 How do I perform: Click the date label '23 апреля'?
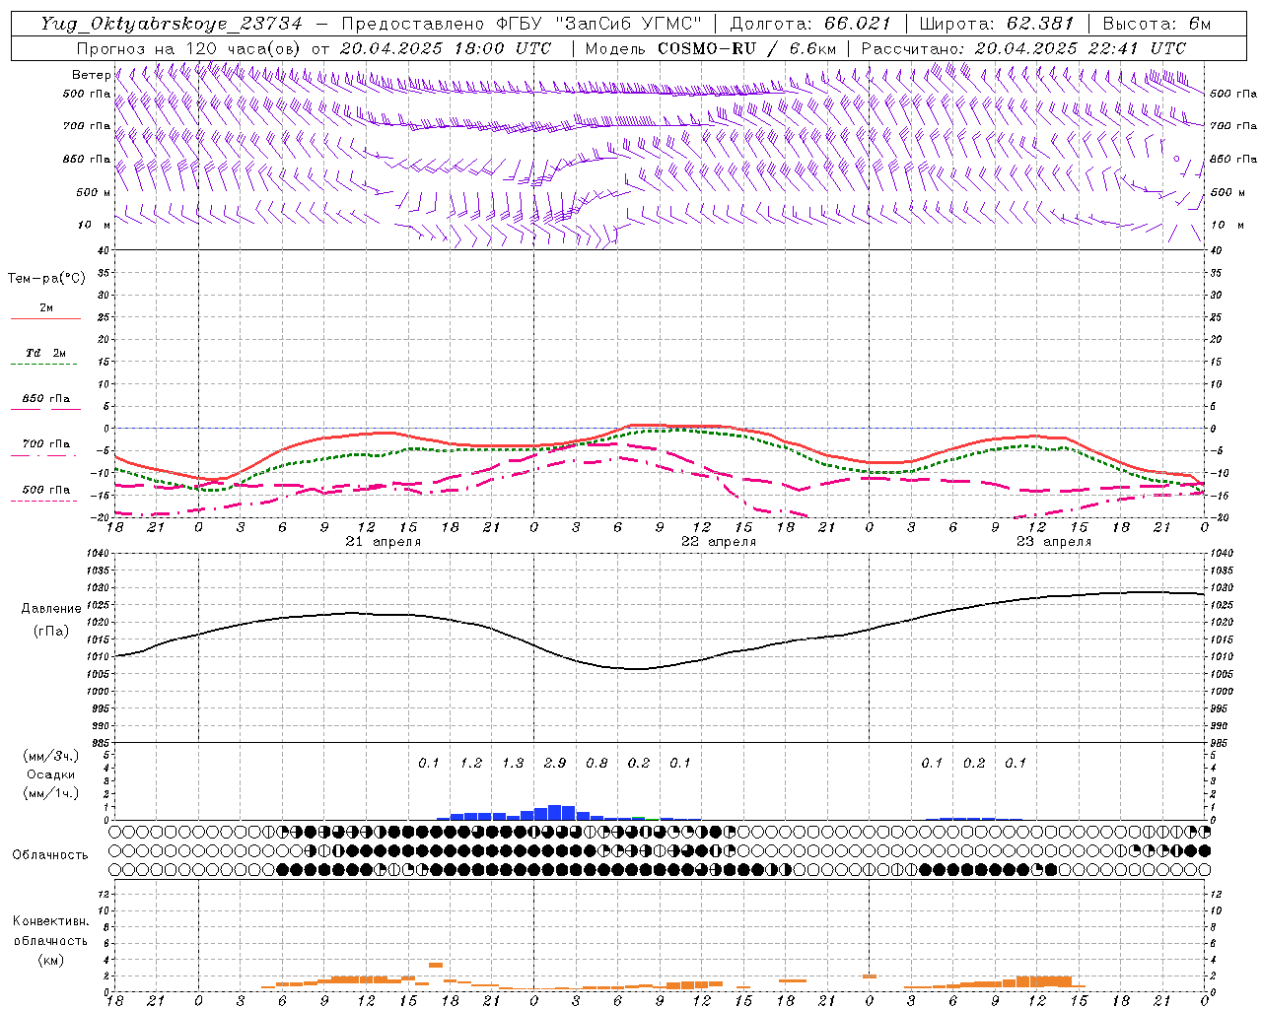(x=1054, y=542)
